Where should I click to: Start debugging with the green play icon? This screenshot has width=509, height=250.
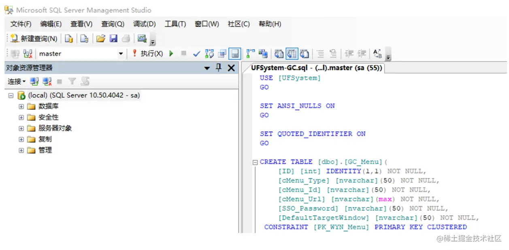click(171, 54)
